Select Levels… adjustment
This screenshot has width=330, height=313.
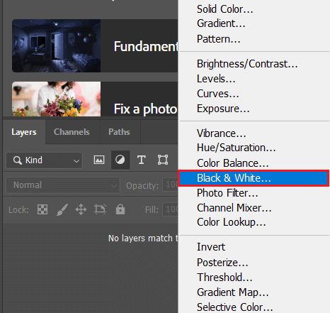coord(216,79)
